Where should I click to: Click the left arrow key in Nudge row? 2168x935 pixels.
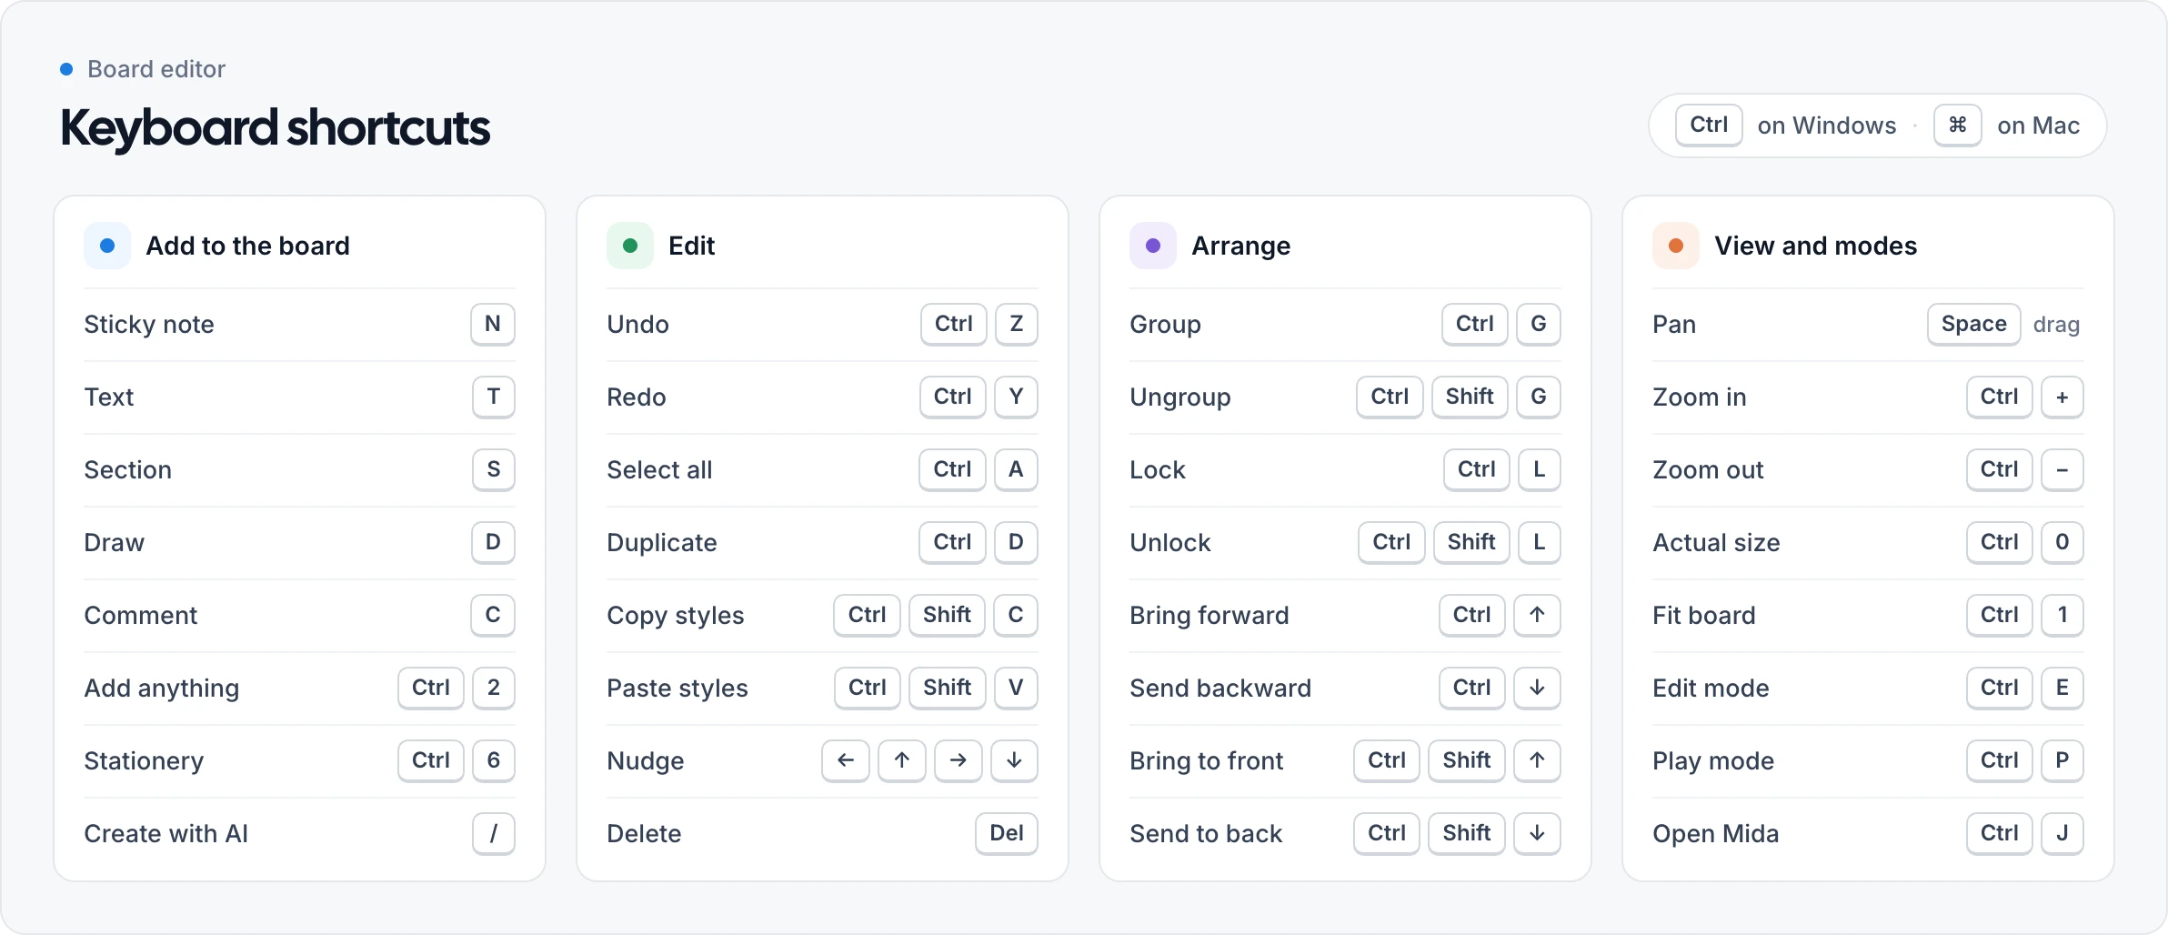pos(846,760)
